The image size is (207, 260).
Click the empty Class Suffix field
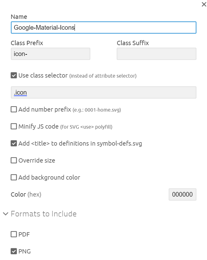(x=157, y=54)
